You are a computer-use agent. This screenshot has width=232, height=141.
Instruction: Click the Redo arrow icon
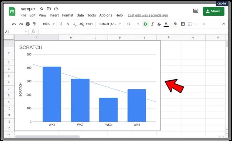tap(21, 24)
